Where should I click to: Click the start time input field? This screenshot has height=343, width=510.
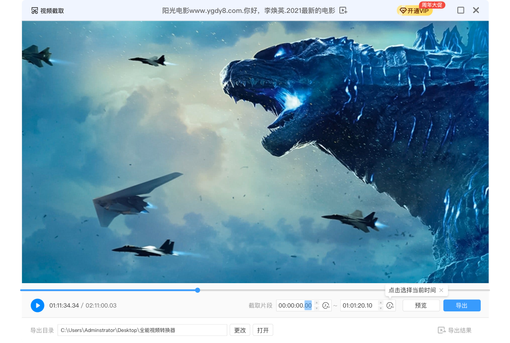click(294, 306)
